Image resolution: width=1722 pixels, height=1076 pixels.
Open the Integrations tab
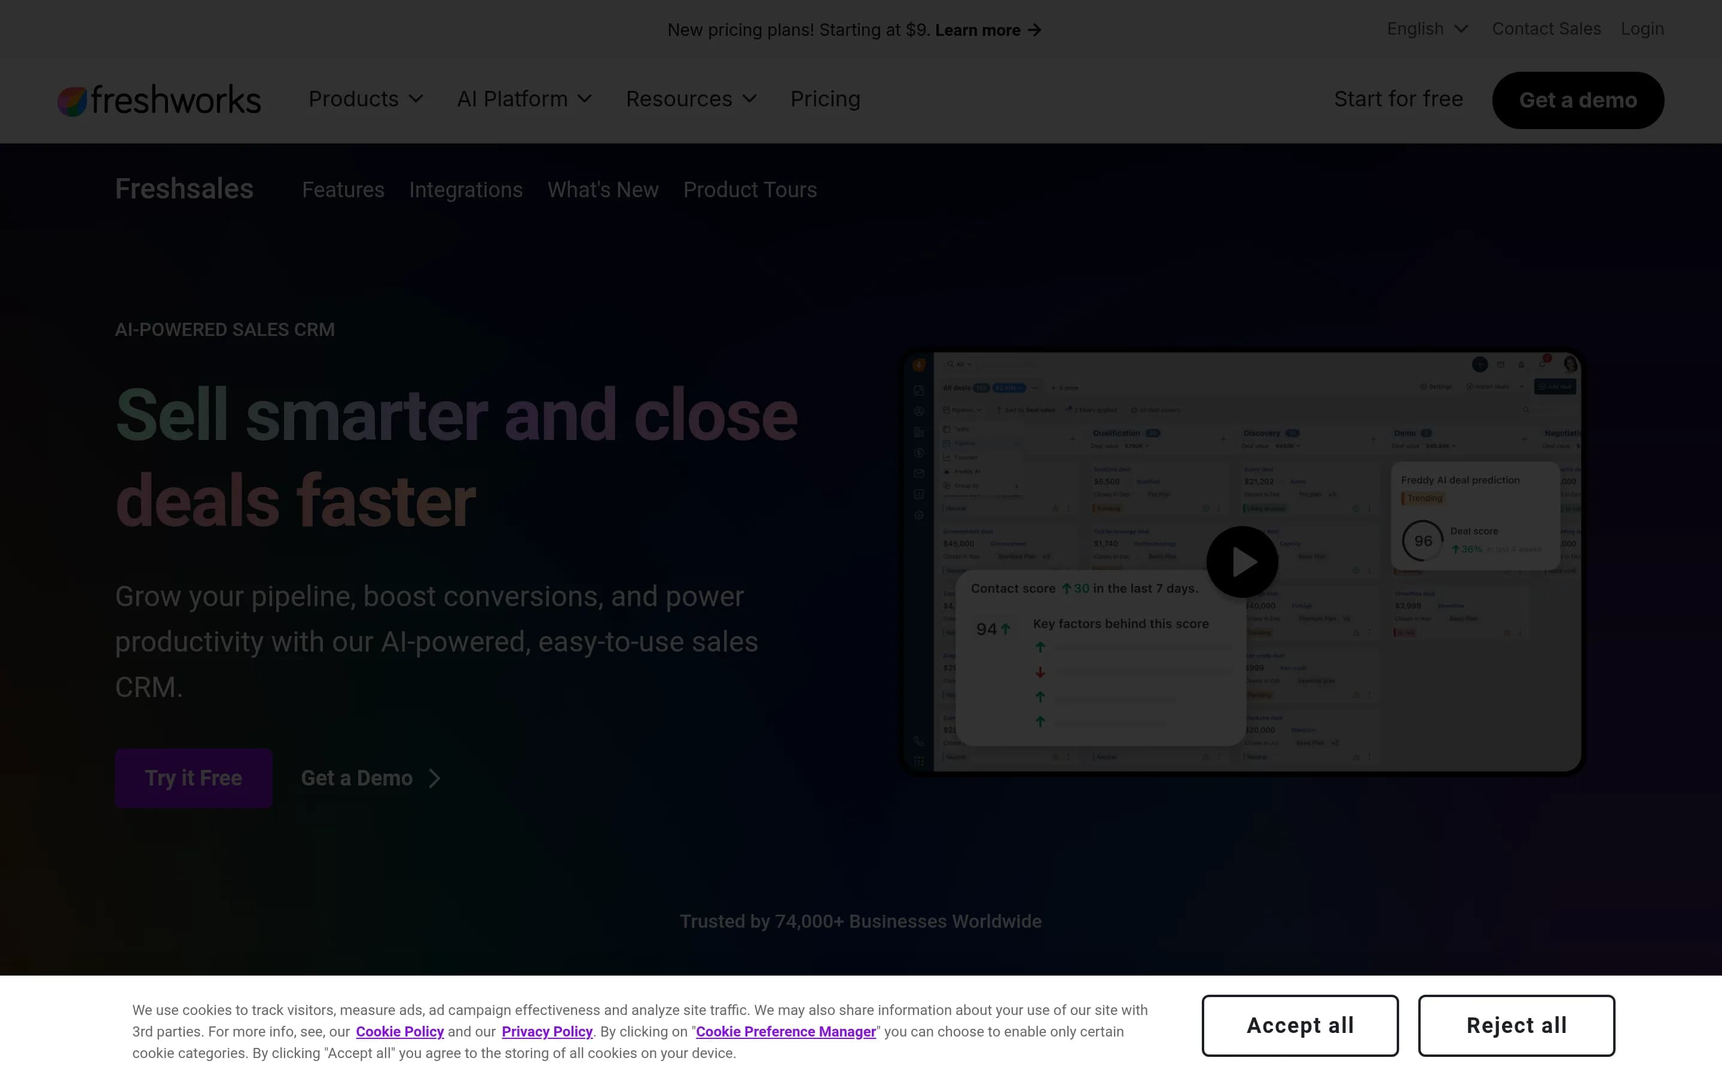point(465,189)
